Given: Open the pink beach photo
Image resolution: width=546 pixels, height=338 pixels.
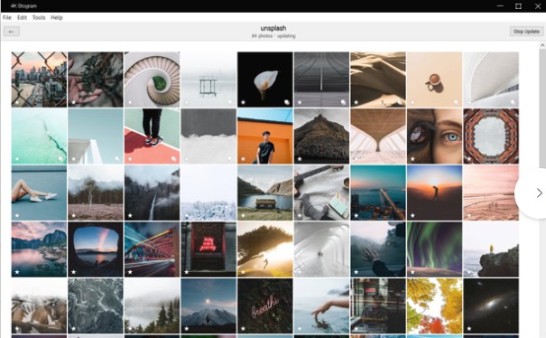Looking at the screenshot, I should 491,192.
